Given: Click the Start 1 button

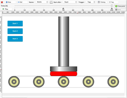Looking at the screenshot, I should click(15, 23).
